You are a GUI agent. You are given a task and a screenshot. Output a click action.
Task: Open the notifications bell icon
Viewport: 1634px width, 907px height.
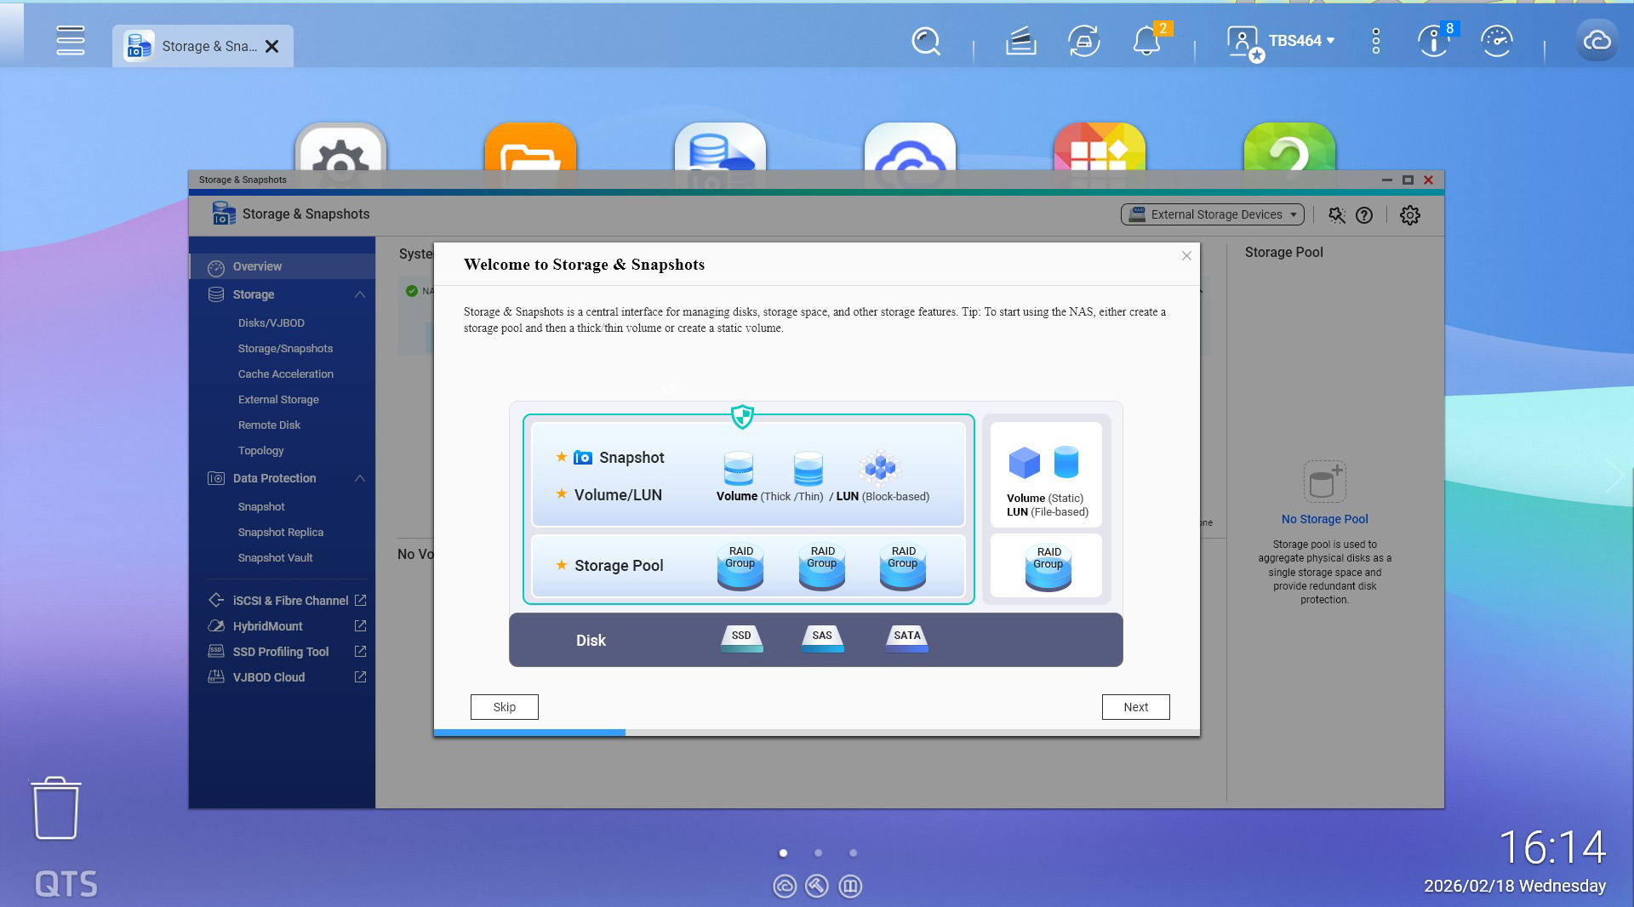point(1146,41)
